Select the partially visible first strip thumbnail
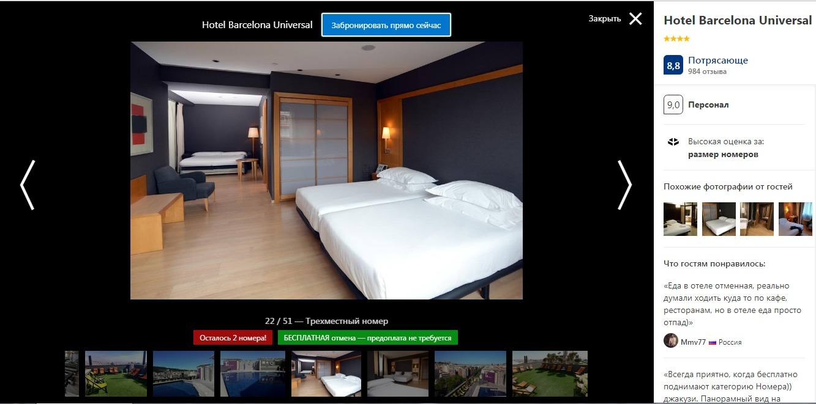816x404 pixels. tap(72, 373)
